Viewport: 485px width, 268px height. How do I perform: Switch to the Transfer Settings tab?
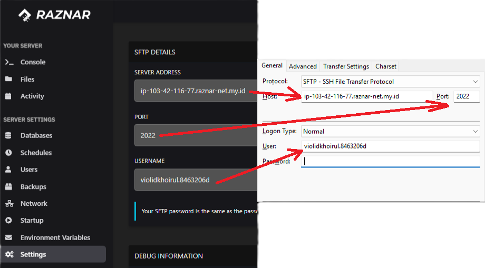click(x=346, y=66)
